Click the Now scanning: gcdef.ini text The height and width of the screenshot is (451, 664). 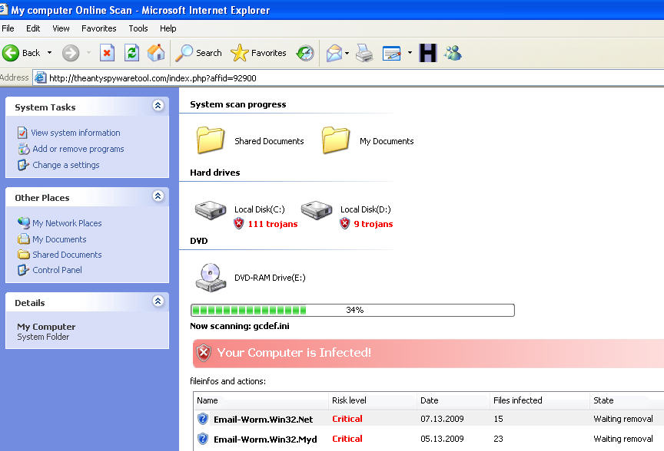tap(240, 326)
